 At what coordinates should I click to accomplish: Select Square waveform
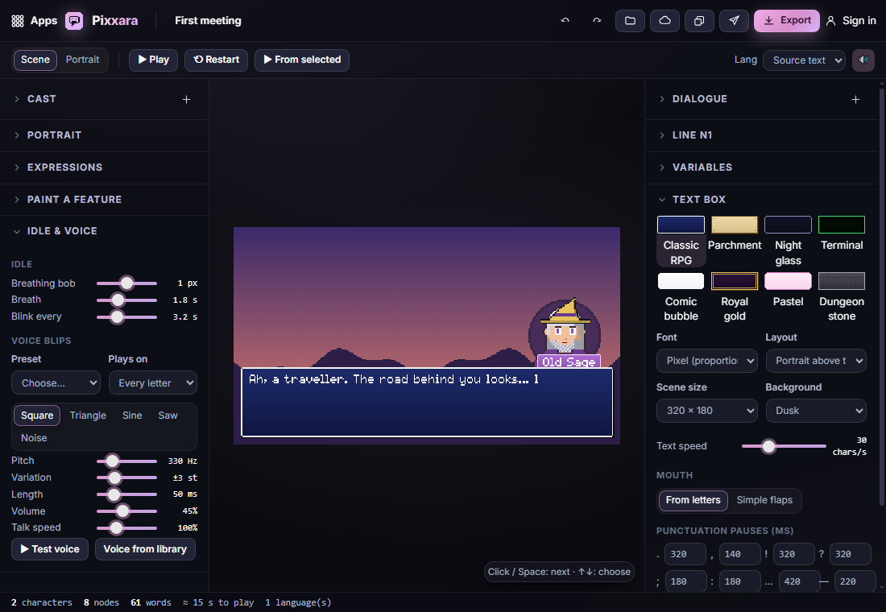[x=37, y=416]
